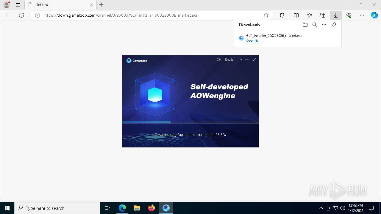Open more options in Downloads panel
The image size is (381, 214).
324,25
